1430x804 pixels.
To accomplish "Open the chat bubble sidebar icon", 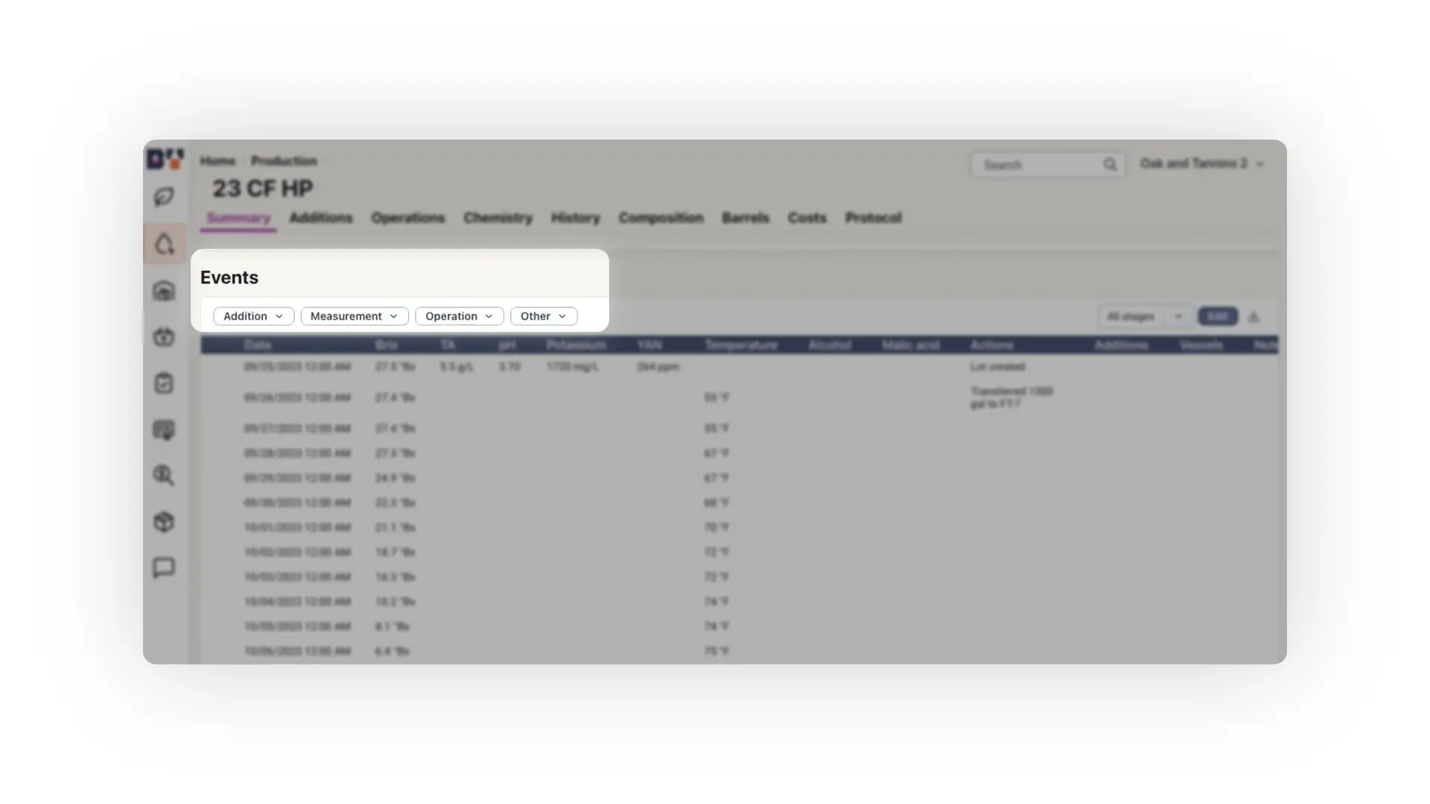I will 164,568.
